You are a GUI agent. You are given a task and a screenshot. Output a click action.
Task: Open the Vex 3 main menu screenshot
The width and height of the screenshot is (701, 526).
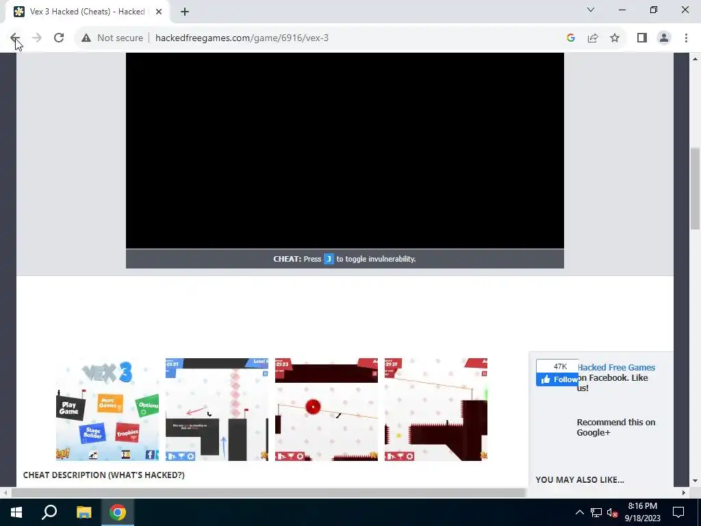click(107, 410)
